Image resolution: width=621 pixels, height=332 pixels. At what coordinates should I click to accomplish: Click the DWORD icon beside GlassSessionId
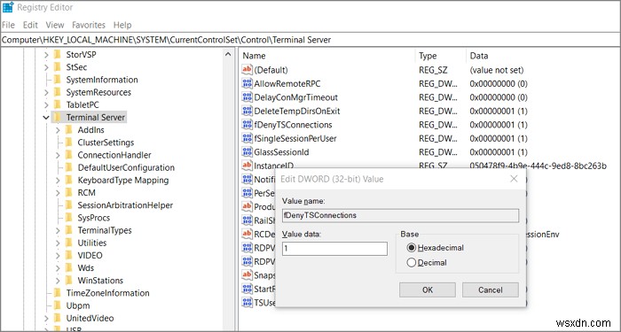tap(248, 151)
